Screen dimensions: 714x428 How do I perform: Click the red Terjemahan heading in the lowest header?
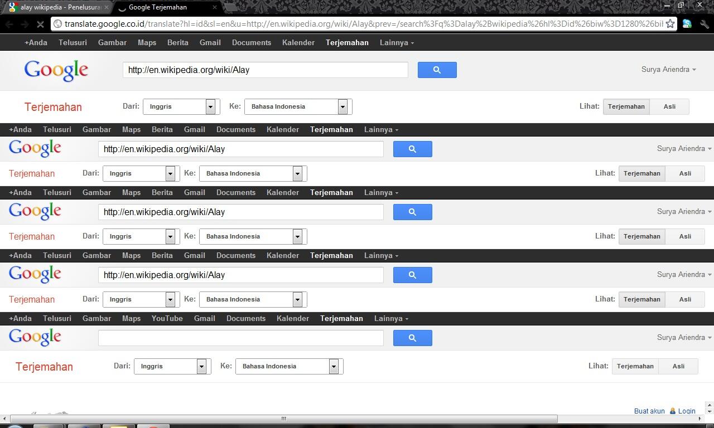pyautogui.click(x=44, y=367)
